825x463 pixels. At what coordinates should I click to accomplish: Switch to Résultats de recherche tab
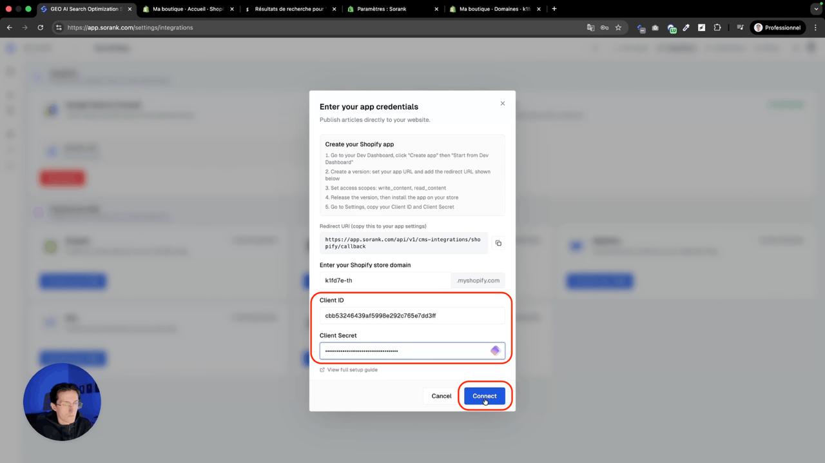click(x=289, y=9)
